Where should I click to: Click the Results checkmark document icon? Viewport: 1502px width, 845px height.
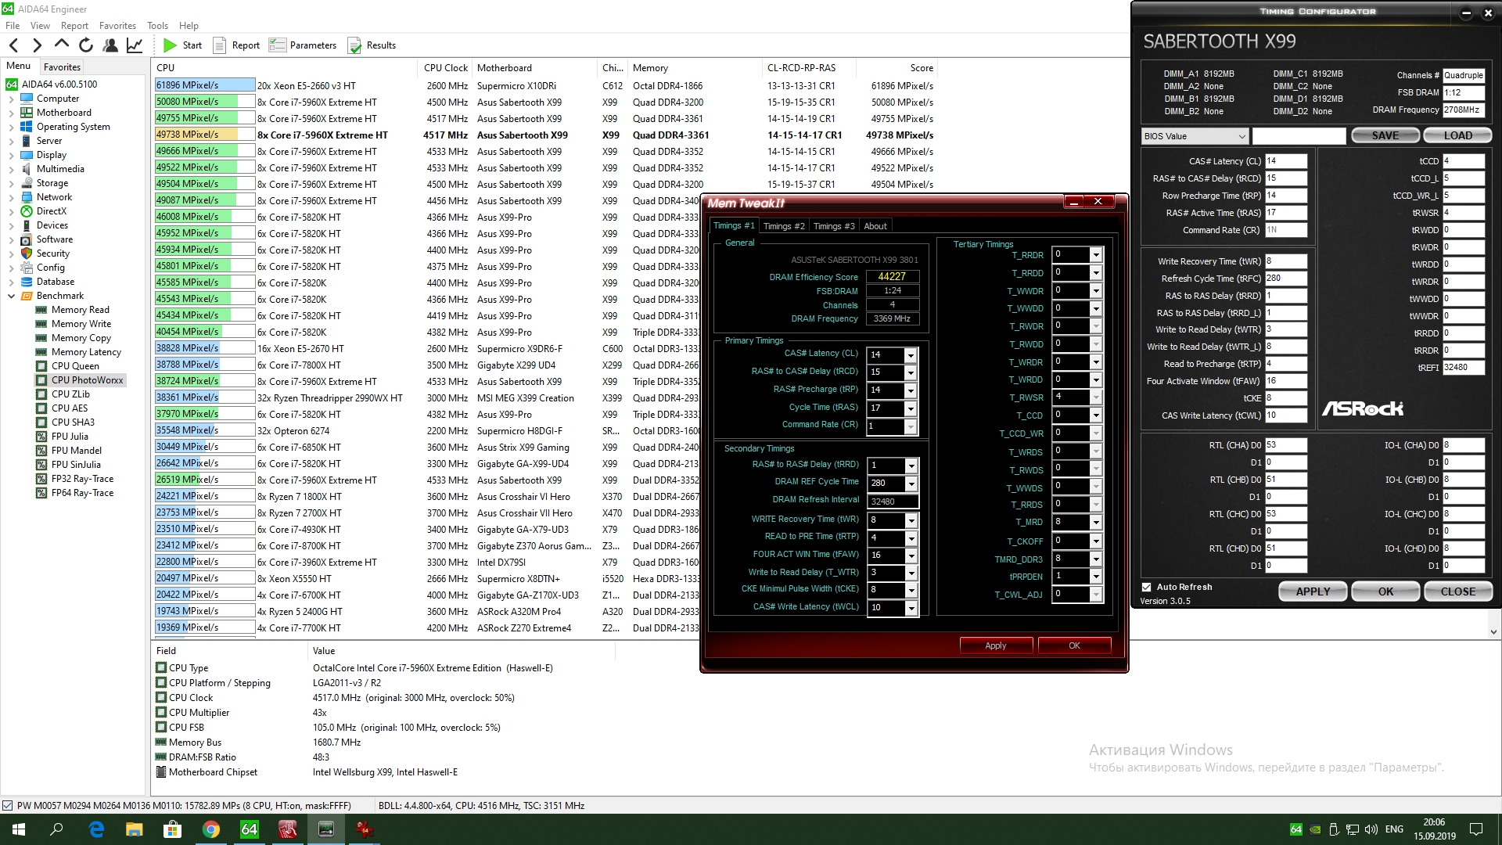click(354, 45)
